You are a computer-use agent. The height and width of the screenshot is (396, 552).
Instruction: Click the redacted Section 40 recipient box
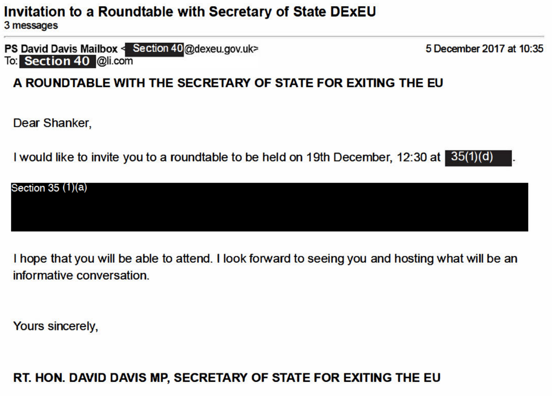(x=57, y=61)
